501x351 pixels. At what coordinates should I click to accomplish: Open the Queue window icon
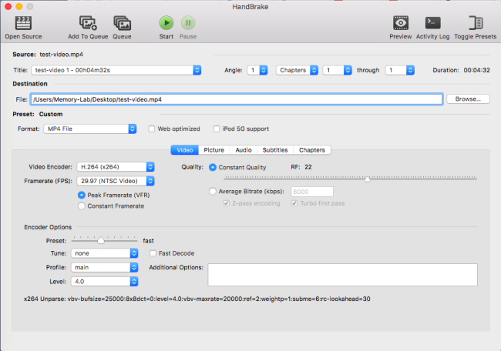pos(122,23)
